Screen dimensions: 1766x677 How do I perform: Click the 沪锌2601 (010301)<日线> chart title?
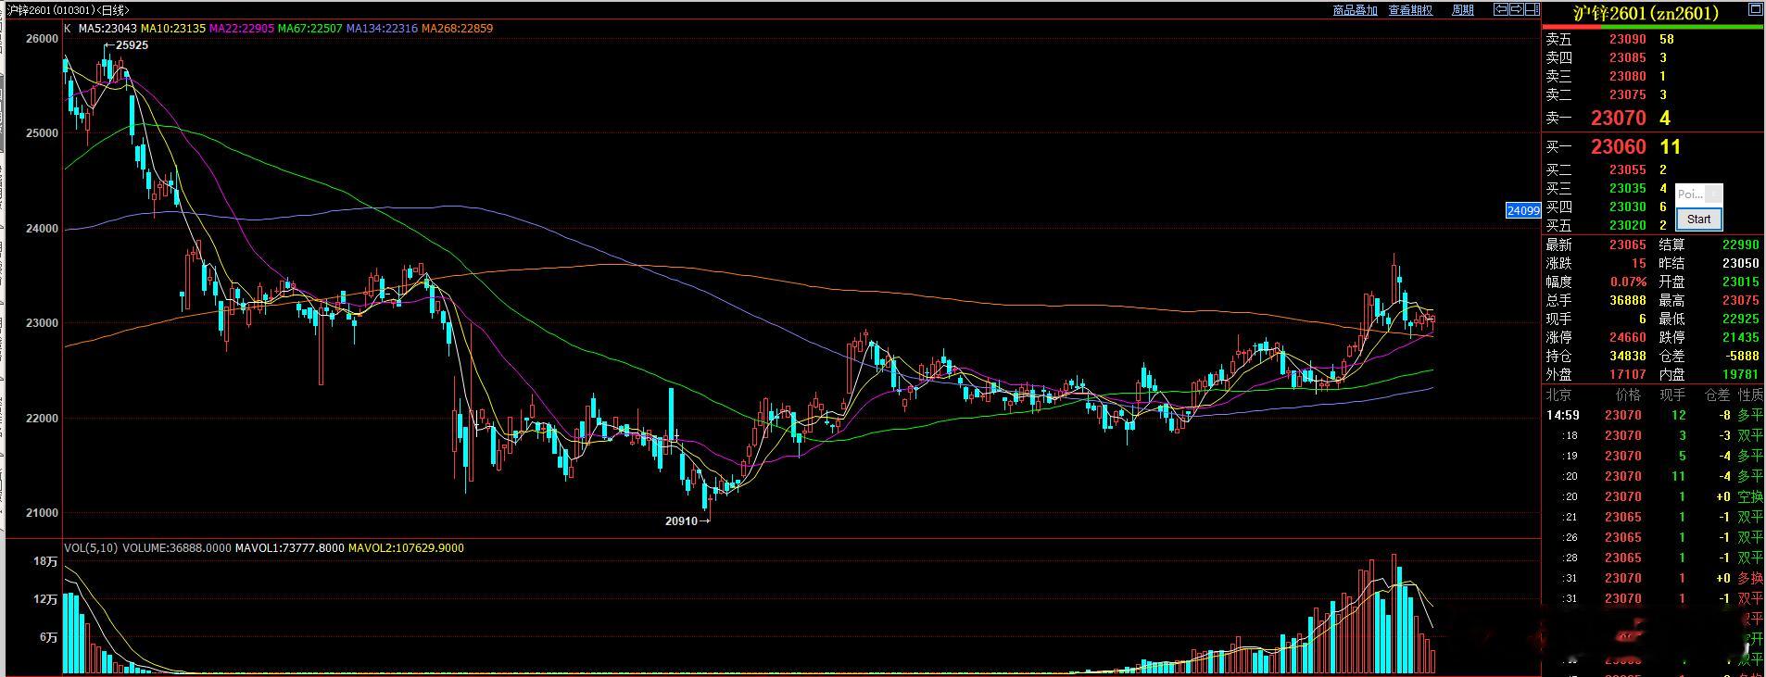click(67, 10)
